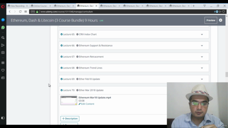Click the course title heading
This screenshot has width=228, height=128.
click(54, 20)
